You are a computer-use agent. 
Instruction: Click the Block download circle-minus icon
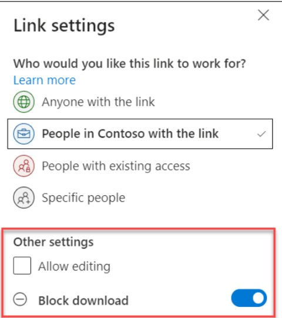tap(20, 299)
